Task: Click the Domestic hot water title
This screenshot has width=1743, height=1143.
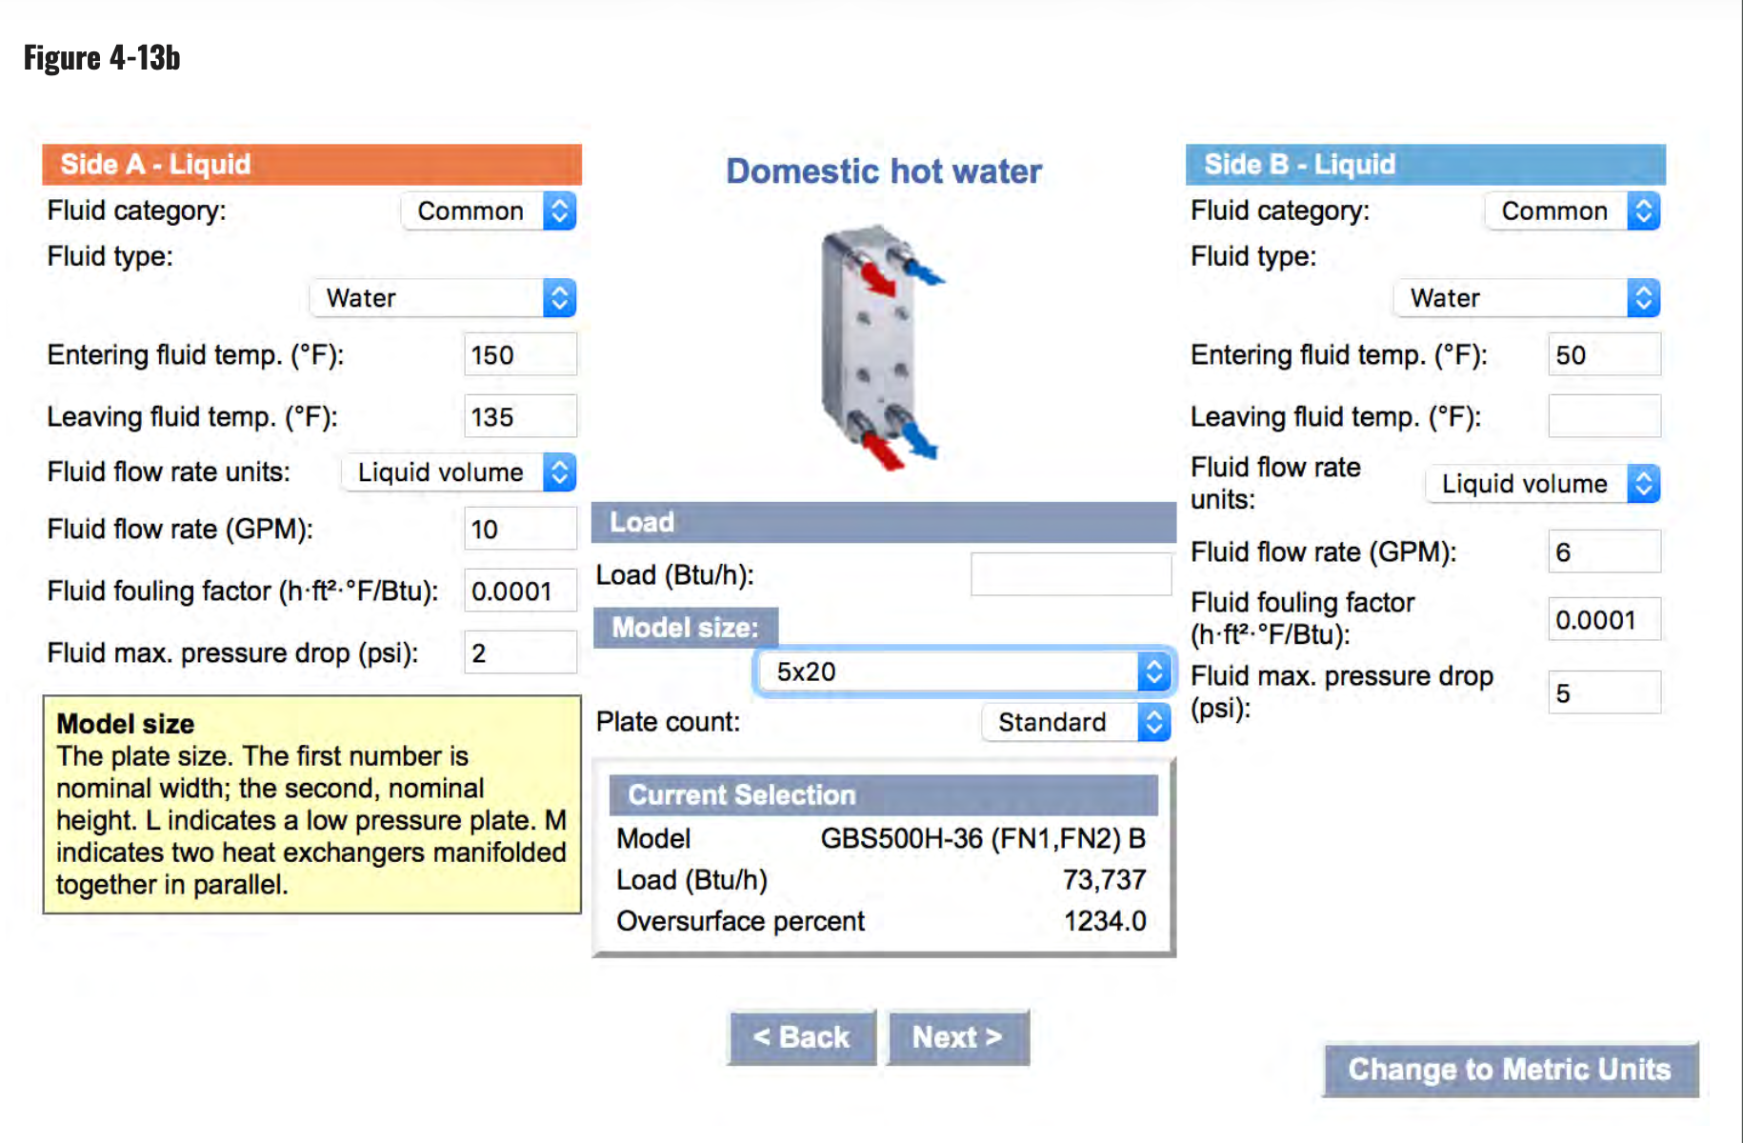Action: (x=884, y=171)
